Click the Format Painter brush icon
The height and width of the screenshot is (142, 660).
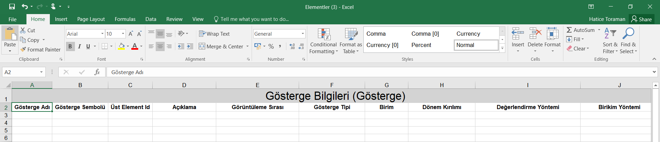(x=23, y=49)
